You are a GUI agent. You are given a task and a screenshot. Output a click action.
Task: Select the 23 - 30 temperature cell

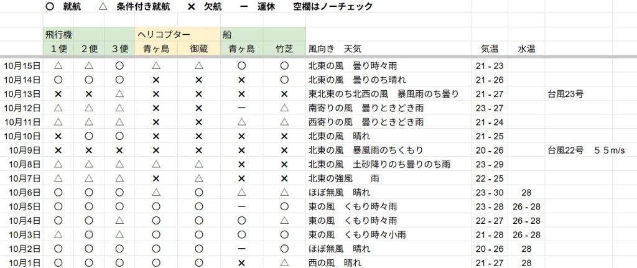pyautogui.click(x=488, y=193)
